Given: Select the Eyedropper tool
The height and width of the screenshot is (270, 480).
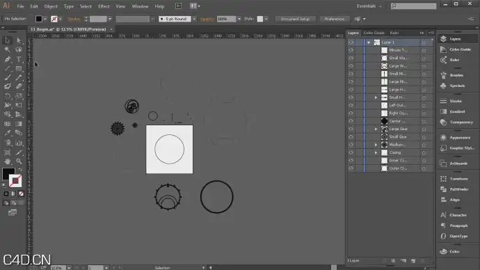Looking at the screenshot, I should coord(8,133).
